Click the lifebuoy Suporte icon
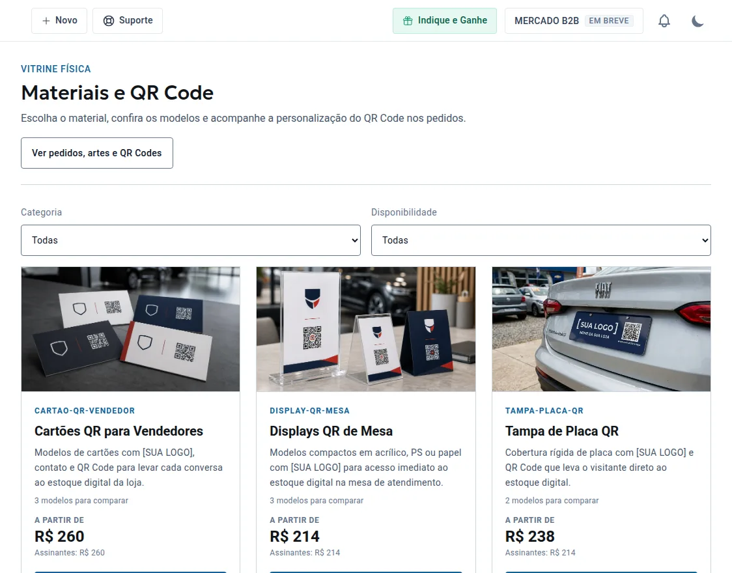The height and width of the screenshot is (573, 732). pyautogui.click(x=108, y=21)
